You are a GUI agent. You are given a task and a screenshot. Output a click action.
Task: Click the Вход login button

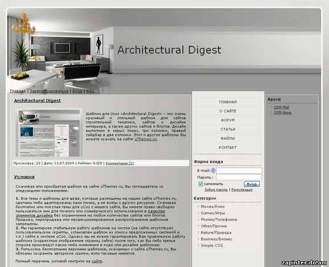click(252, 184)
